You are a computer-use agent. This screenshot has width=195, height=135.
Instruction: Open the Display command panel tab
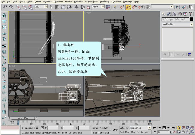tap(185, 14)
